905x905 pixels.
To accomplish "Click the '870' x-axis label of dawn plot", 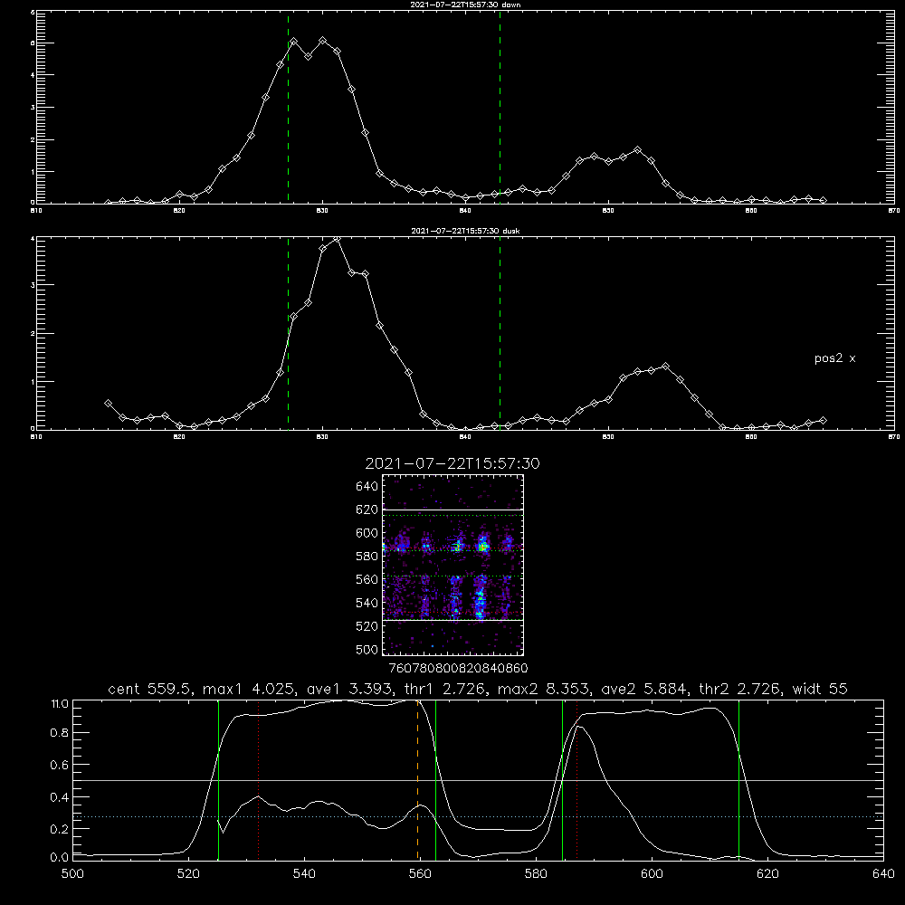I will pyautogui.click(x=893, y=211).
